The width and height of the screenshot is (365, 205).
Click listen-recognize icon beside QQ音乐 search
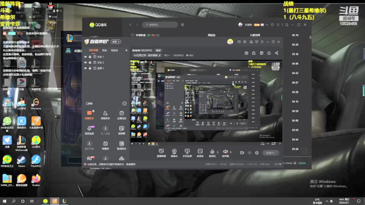182,25
